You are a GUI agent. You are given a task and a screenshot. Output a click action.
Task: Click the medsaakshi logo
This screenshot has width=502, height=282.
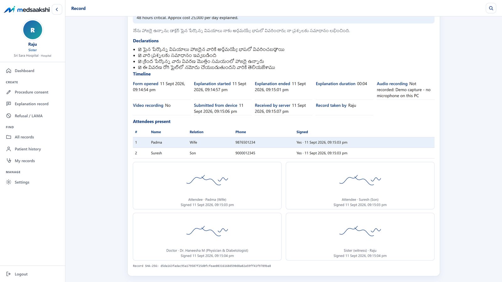click(x=27, y=9)
